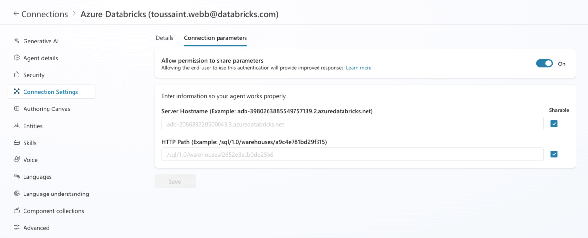The height and width of the screenshot is (238, 588).
Task: Click the 'On' toggle status label
Action: click(x=562, y=64)
